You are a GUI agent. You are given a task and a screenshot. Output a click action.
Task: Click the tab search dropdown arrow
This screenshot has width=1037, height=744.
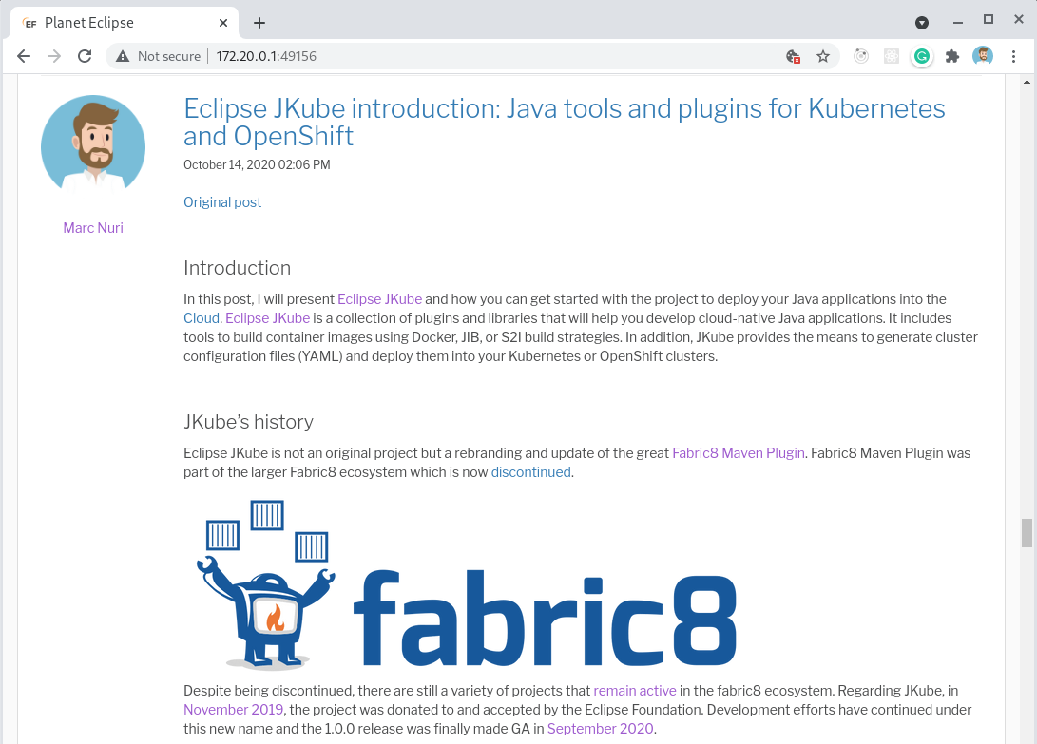pyautogui.click(x=922, y=23)
